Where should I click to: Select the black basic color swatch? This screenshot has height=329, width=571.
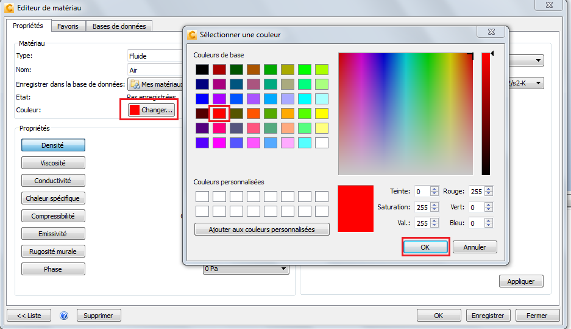[202, 70]
